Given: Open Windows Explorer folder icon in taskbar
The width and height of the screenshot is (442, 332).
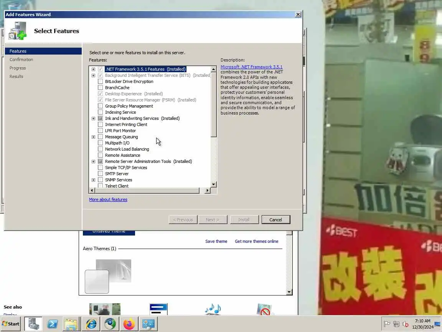Looking at the screenshot, I should pyautogui.click(x=71, y=324).
